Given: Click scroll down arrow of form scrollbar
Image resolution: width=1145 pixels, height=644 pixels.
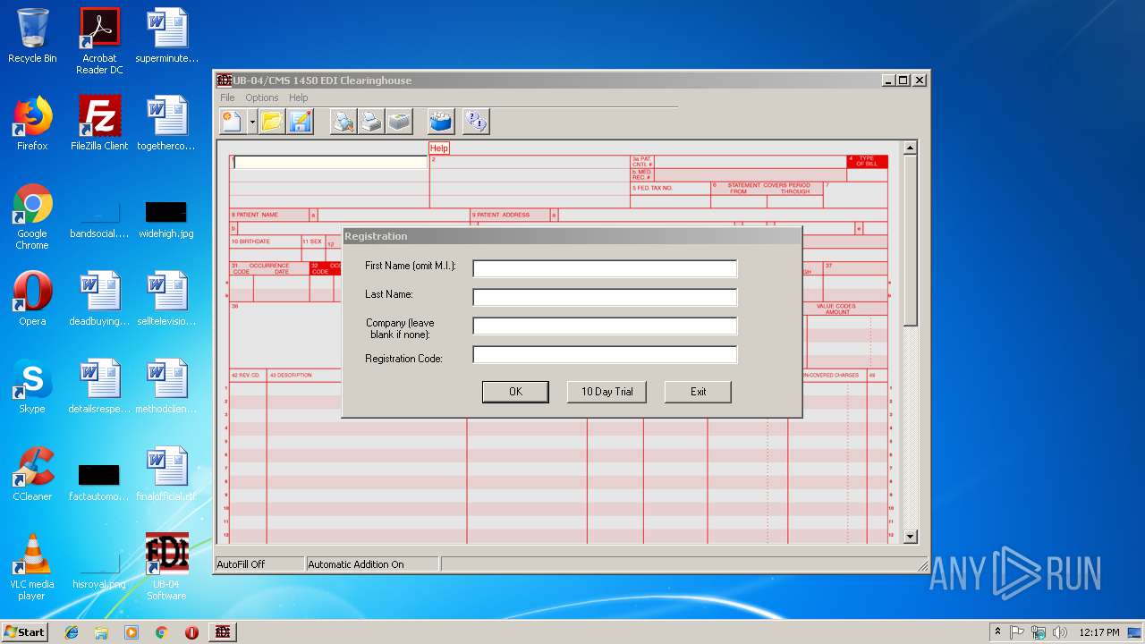Looking at the screenshot, I should click(910, 537).
